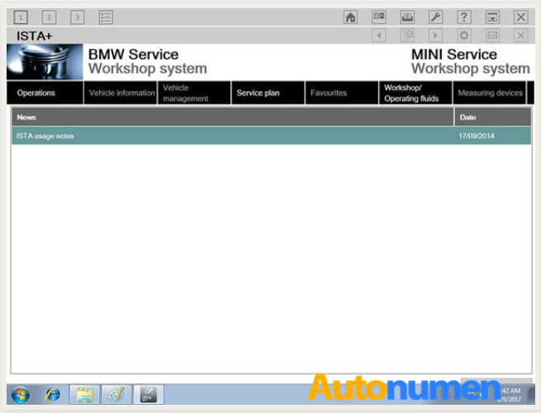Viewport: 541px width, 413px height.
Task: Click the greyed X icon in second row
Action: coord(520,36)
